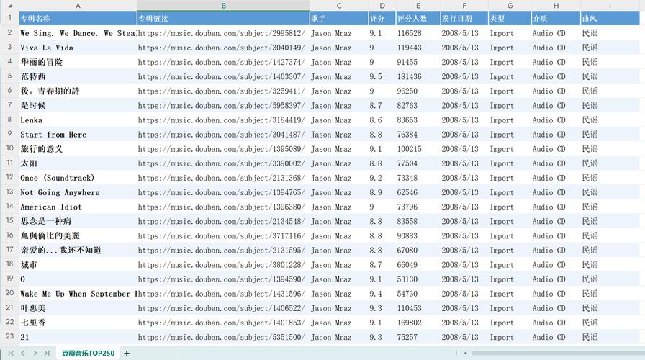
Task: Select column A header
Action: tap(78, 6)
